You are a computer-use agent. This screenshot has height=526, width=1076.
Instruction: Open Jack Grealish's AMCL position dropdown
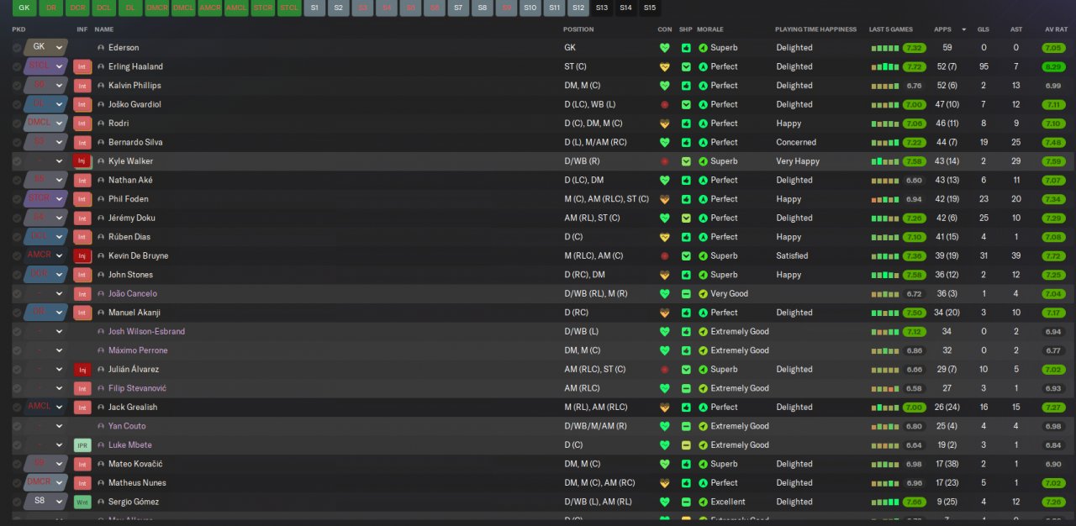click(45, 408)
